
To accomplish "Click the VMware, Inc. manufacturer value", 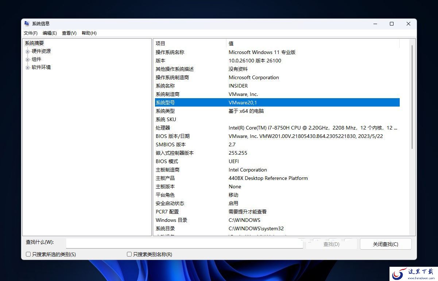I will point(243,94).
